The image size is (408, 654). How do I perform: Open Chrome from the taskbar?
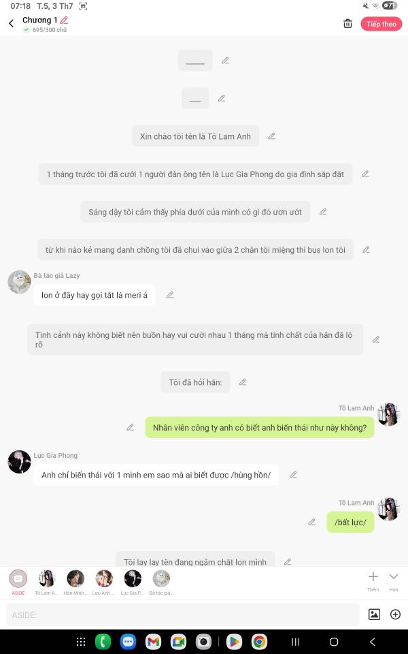pyautogui.click(x=259, y=642)
